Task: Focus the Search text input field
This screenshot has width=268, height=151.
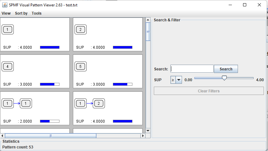Action: 192,69
